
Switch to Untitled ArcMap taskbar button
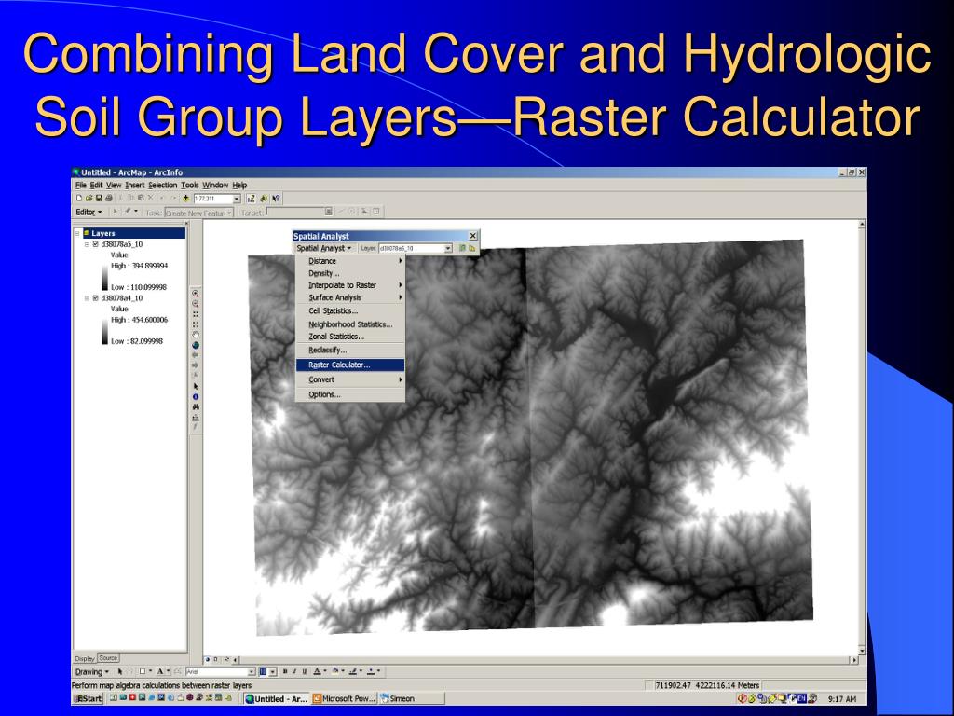[x=277, y=699]
